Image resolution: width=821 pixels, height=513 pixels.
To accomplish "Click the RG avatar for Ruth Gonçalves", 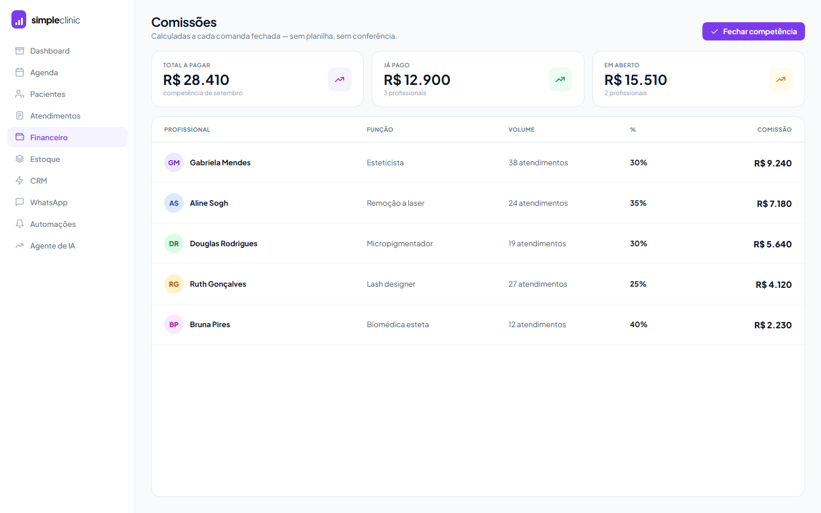I will (x=174, y=284).
